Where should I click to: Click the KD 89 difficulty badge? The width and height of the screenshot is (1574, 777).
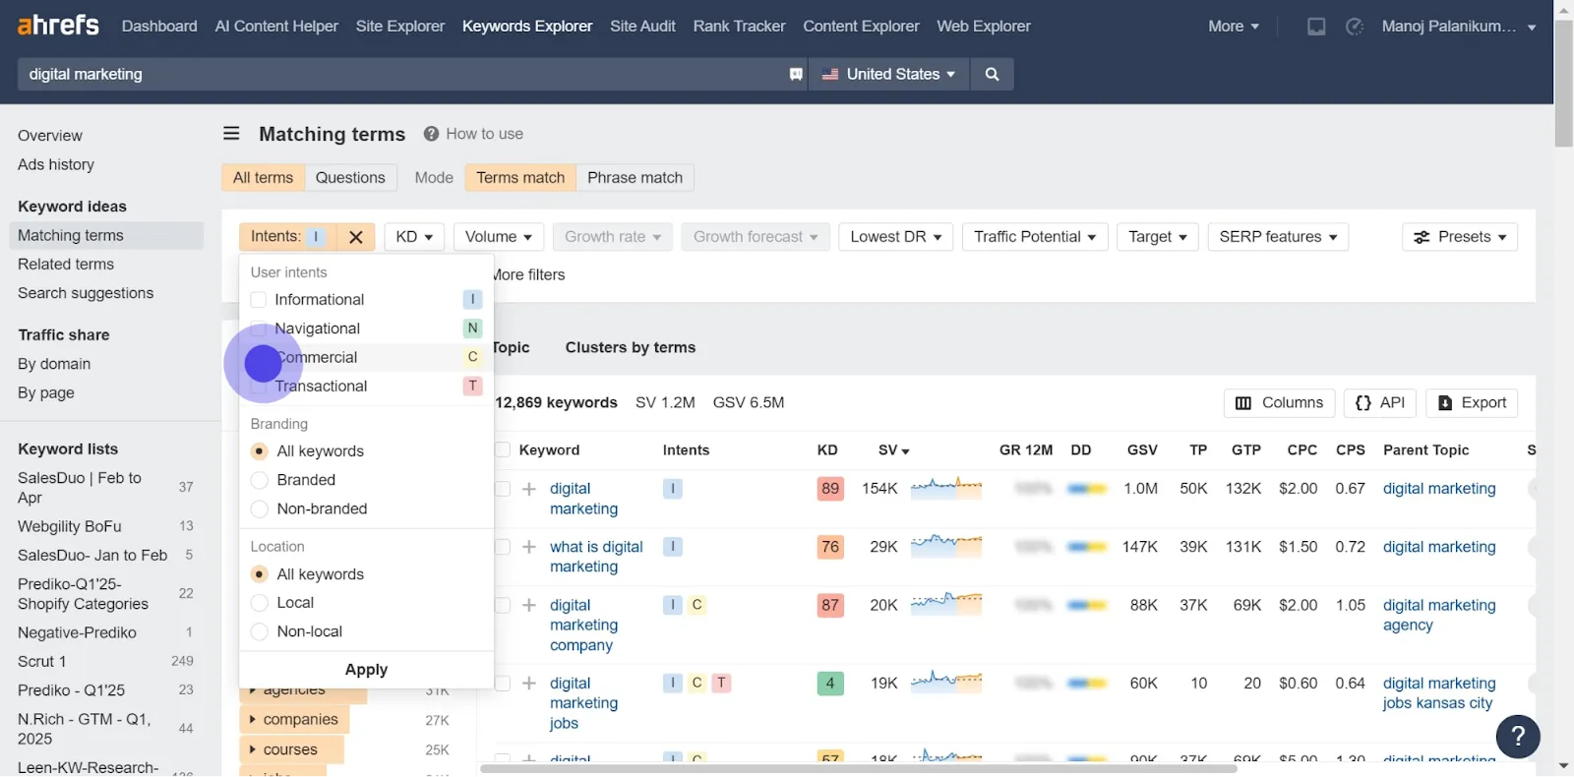830,489
